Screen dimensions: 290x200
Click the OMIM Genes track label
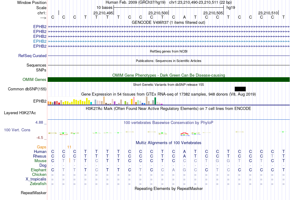(x=34, y=80)
